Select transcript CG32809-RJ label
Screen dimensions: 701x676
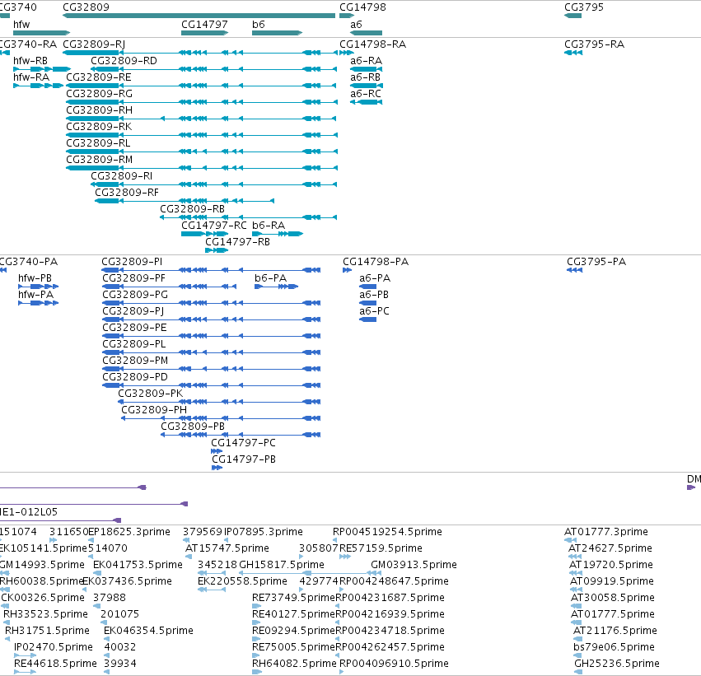click(94, 44)
